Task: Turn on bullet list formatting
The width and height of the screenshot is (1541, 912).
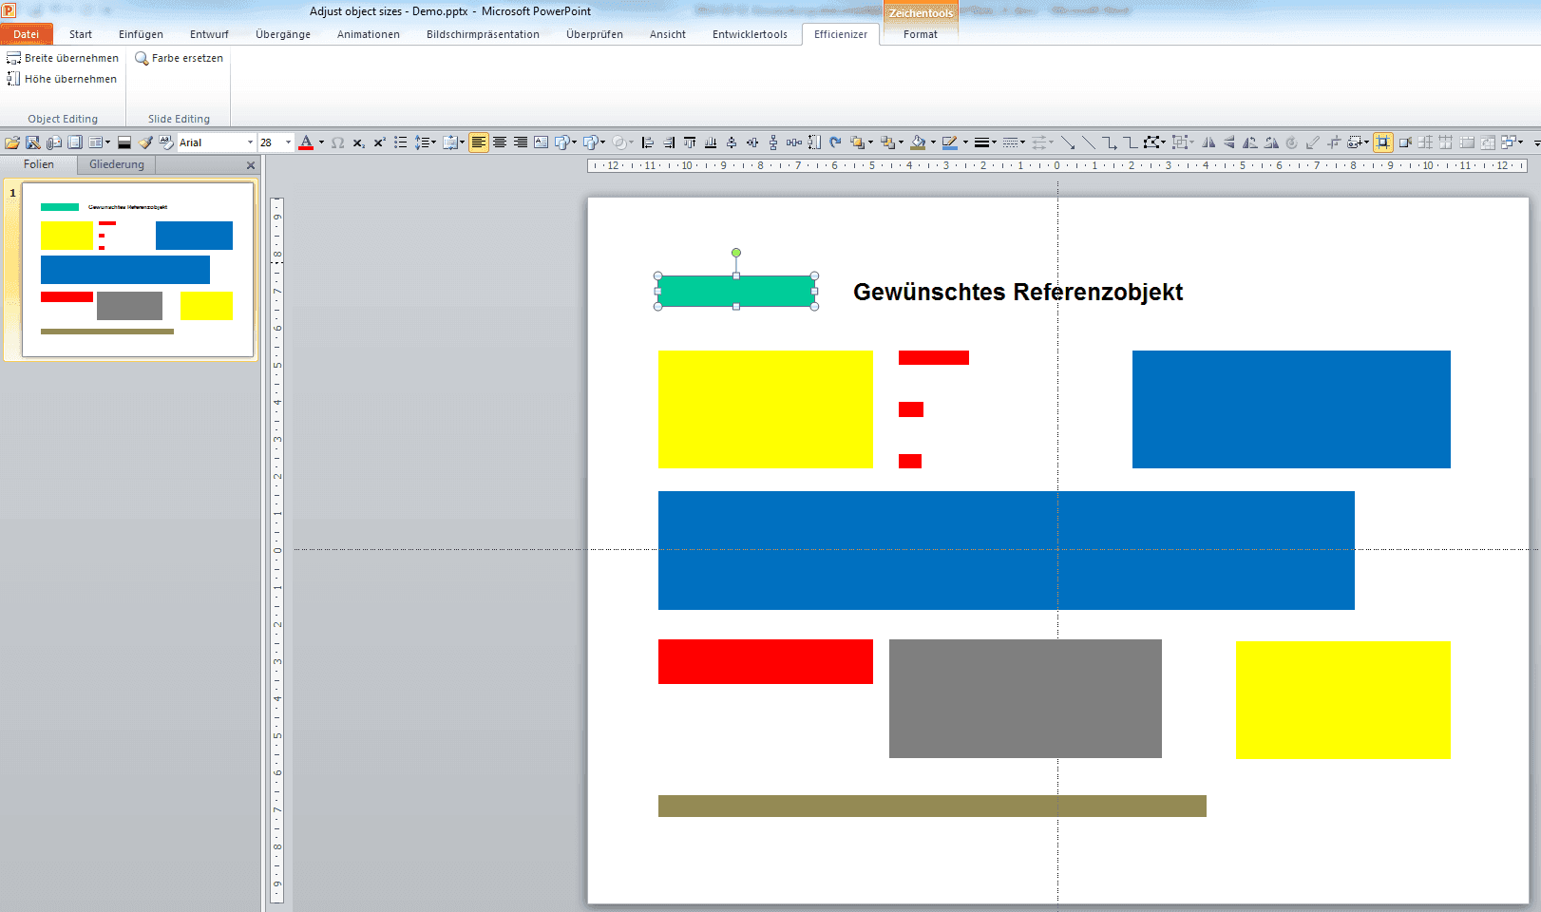Action: click(400, 142)
